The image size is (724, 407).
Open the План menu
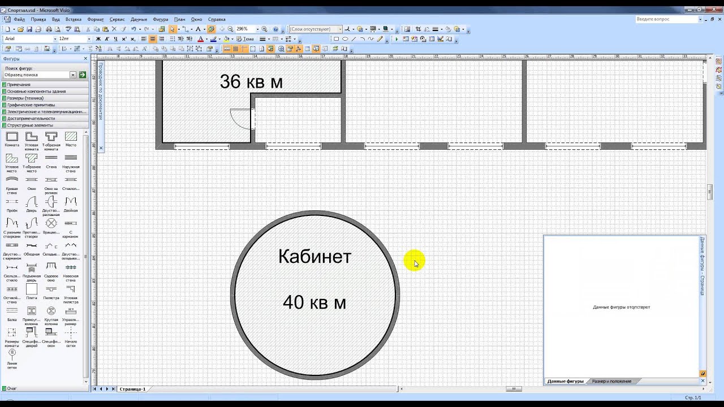coord(180,19)
